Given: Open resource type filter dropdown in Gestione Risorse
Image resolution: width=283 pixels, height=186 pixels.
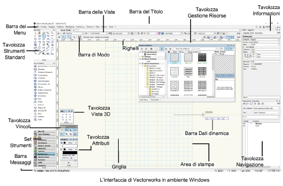Looking at the screenshot, I should tap(183, 49).
